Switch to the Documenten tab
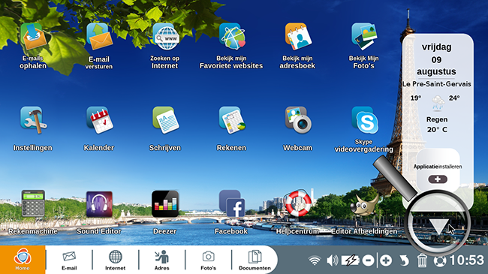488x274 pixels. point(255,260)
